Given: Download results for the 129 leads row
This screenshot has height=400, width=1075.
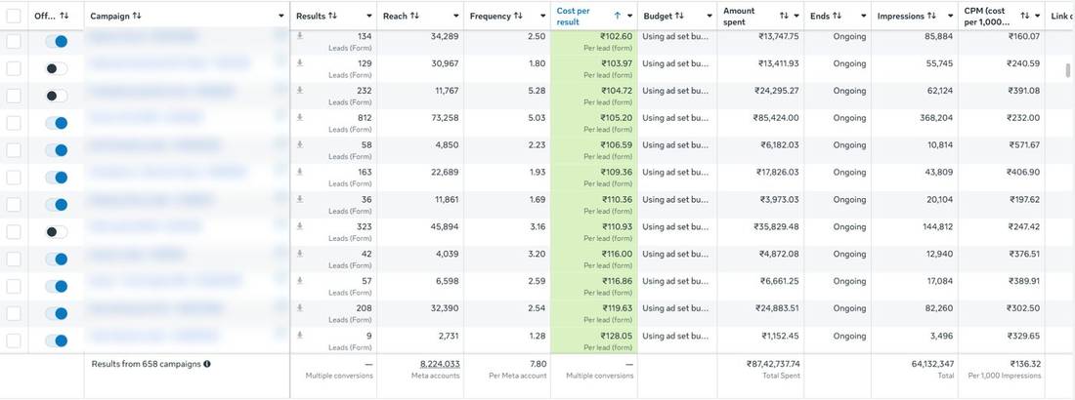Looking at the screenshot, I should point(300,63).
